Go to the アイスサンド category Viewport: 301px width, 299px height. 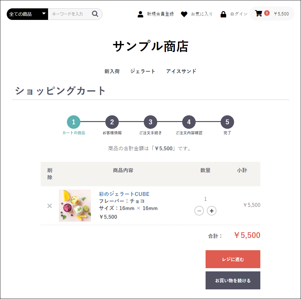[181, 71]
